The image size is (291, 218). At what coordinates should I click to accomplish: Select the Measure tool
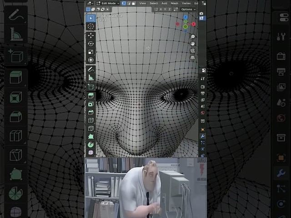coord(91,78)
